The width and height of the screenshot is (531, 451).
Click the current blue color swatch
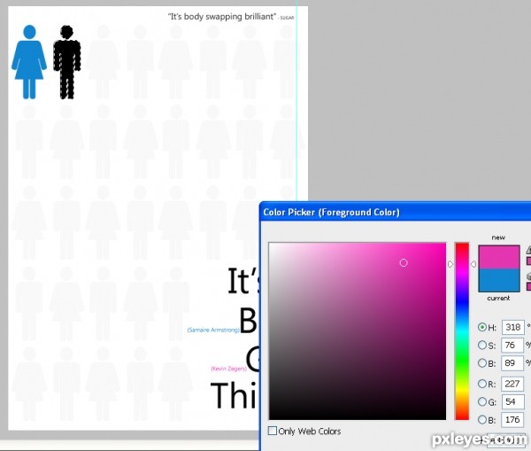point(499,280)
